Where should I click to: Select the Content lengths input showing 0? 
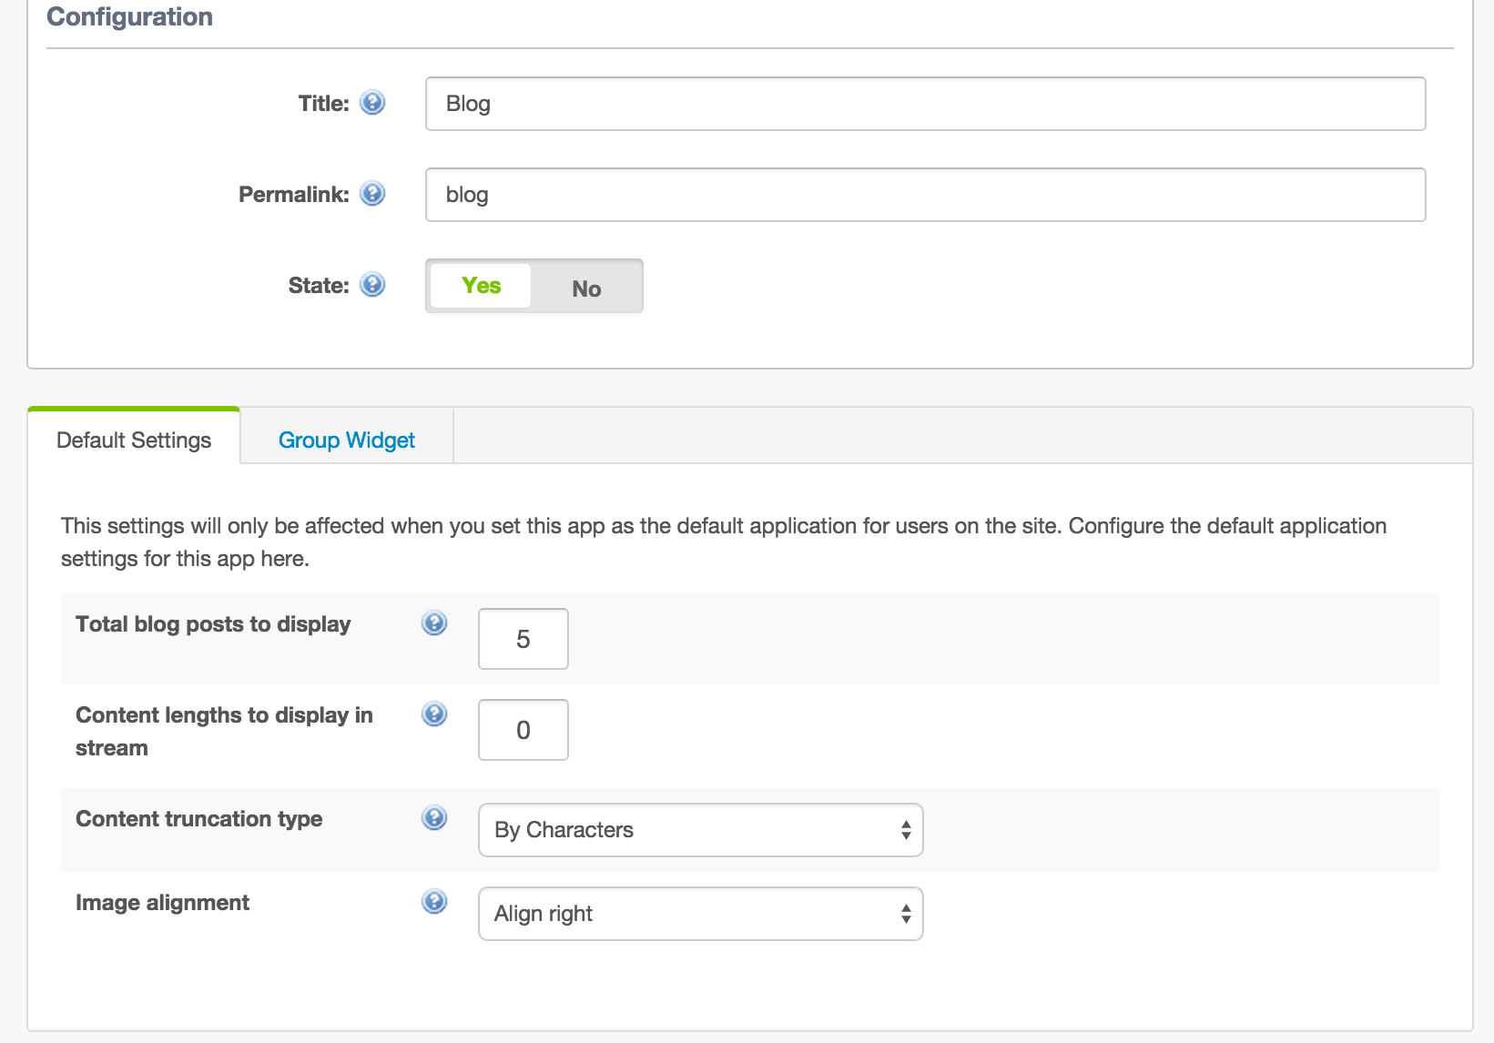pos(523,730)
